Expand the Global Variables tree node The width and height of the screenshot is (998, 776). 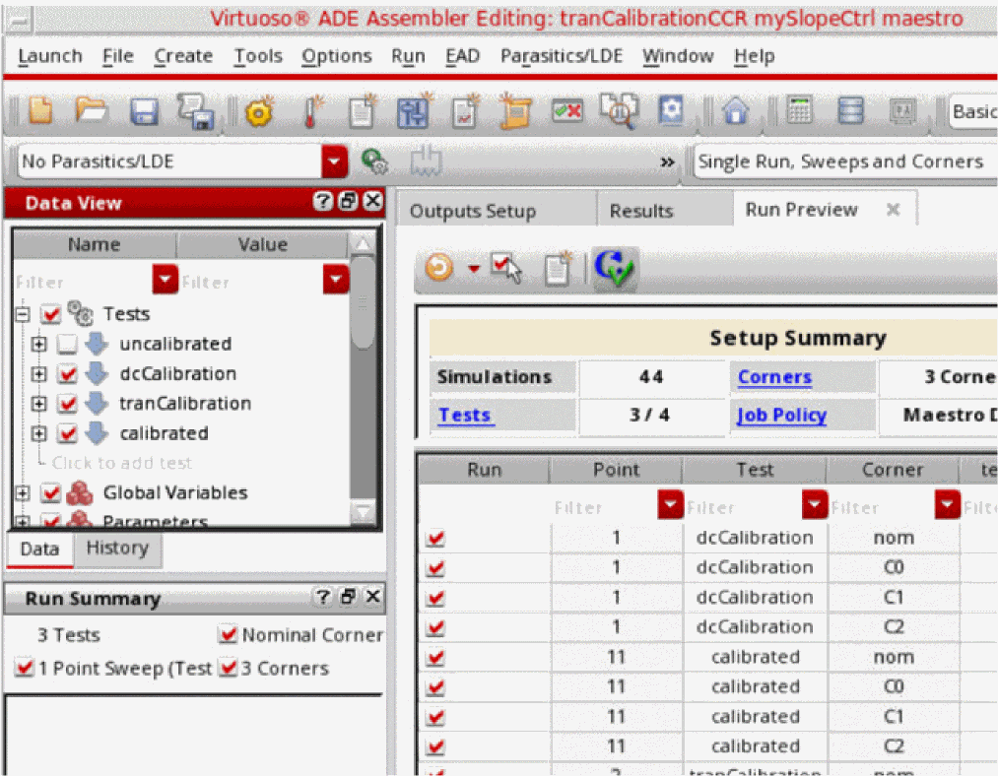[x=22, y=493]
